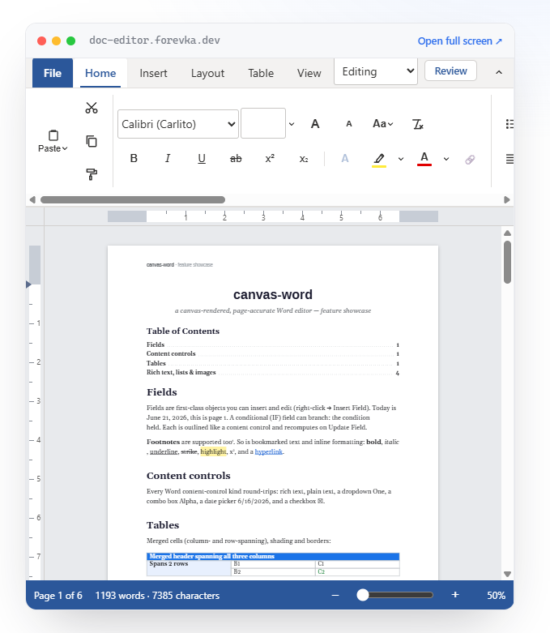The width and height of the screenshot is (550, 633).
Task: Click the font size input box
Action: coord(263,123)
